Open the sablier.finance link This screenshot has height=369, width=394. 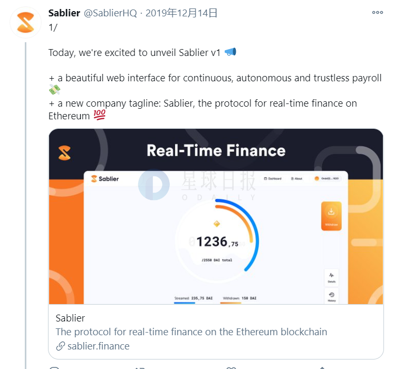(x=93, y=346)
